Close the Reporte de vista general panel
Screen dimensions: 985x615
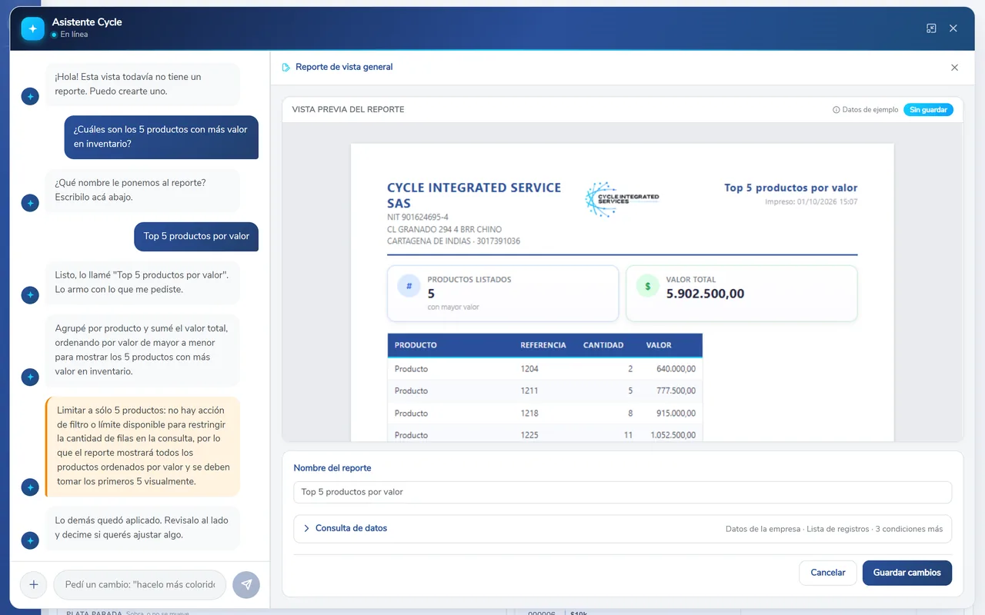955,68
